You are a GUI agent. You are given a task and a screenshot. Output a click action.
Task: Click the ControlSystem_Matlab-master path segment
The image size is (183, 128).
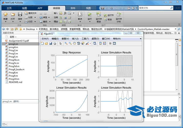click(x=154, y=29)
